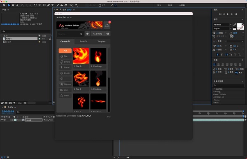
Task: Select the Rotation tool
Action: click(x=35, y=5)
